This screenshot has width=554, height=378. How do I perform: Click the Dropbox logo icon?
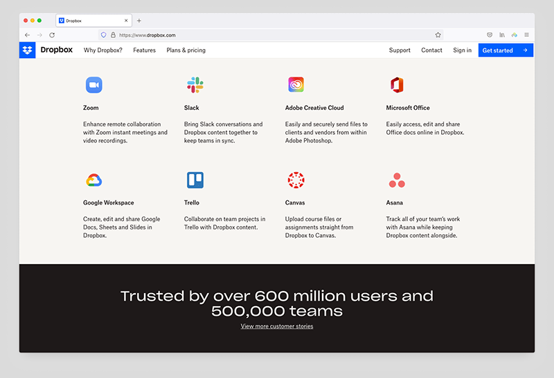(x=27, y=50)
